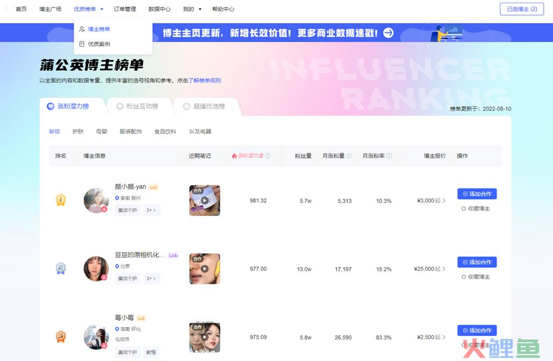Viewport: 553px width, 361px height.
Task: Open 颜小颜-yan's profile avatar
Action: coord(96,200)
